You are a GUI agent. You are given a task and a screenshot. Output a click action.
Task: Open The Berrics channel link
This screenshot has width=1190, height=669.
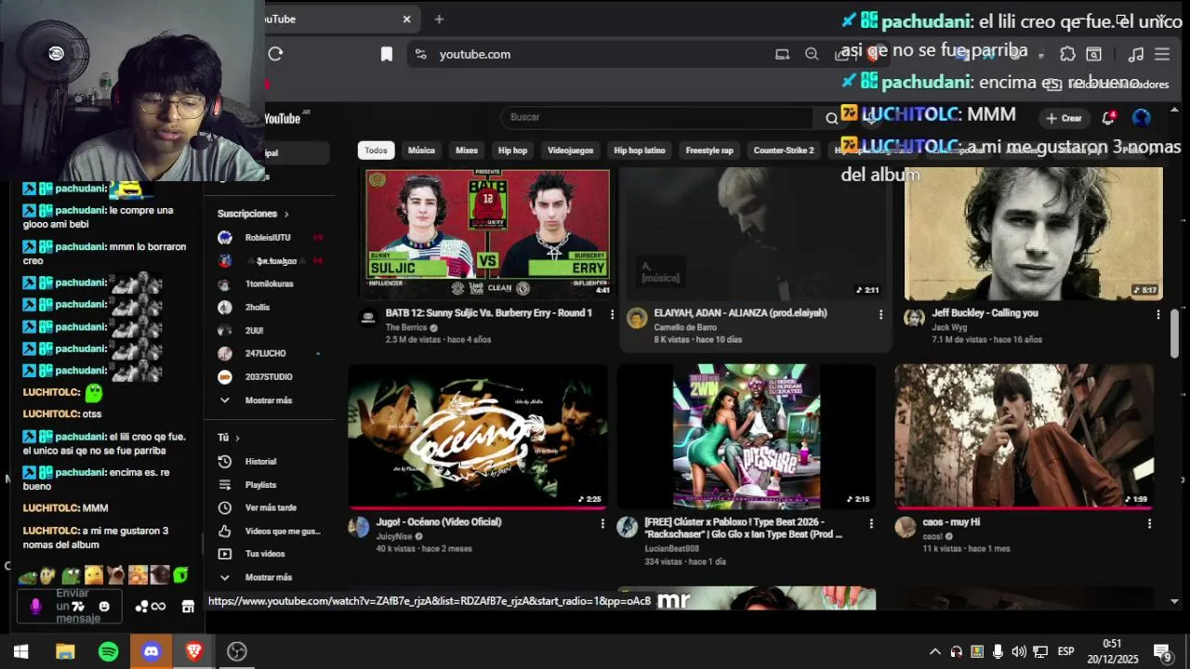coord(406,328)
